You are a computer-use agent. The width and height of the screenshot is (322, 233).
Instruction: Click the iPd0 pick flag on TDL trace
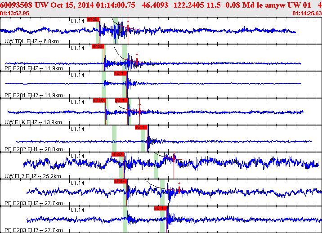(x=93, y=19)
